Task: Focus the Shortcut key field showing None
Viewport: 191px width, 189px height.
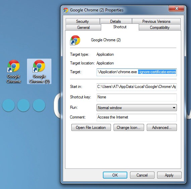Action: click(137, 97)
